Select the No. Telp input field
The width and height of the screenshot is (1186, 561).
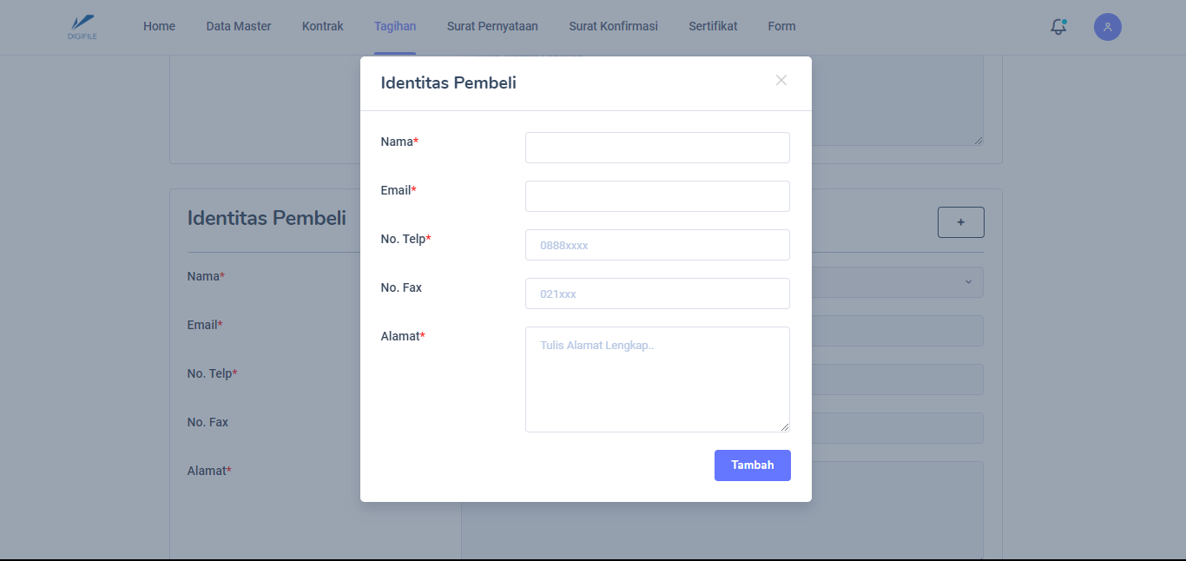click(x=657, y=245)
